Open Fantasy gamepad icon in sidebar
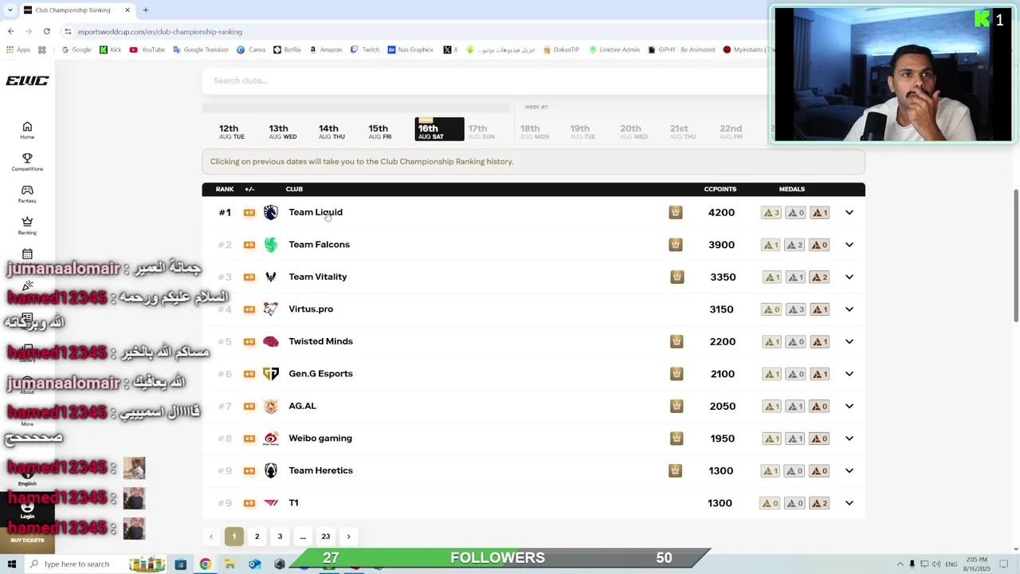Image resolution: width=1020 pixels, height=574 pixels. (x=27, y=194)
